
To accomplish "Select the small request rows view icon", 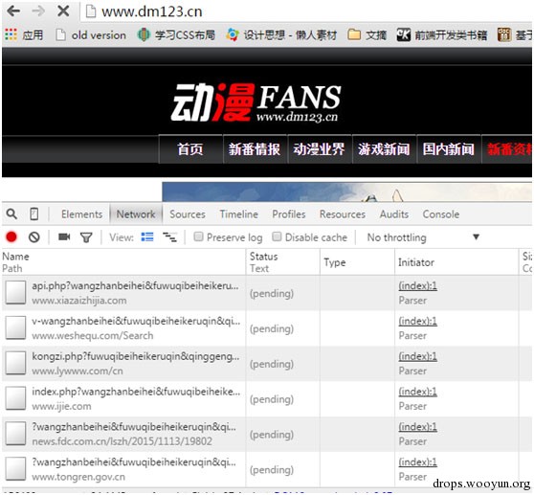I will click(169, 237).
